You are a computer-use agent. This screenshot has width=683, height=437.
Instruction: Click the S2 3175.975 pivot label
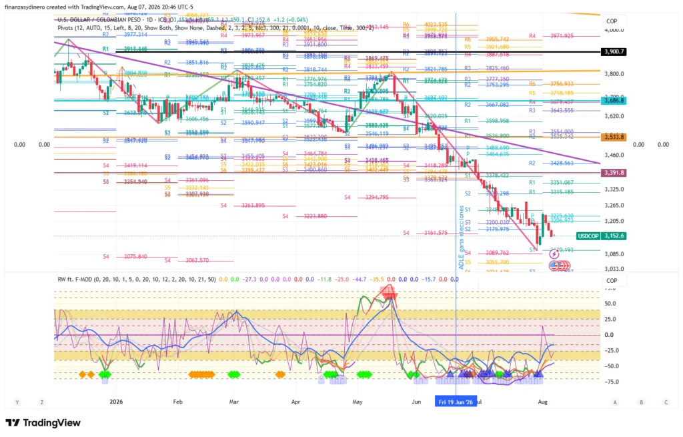(486, 229)
